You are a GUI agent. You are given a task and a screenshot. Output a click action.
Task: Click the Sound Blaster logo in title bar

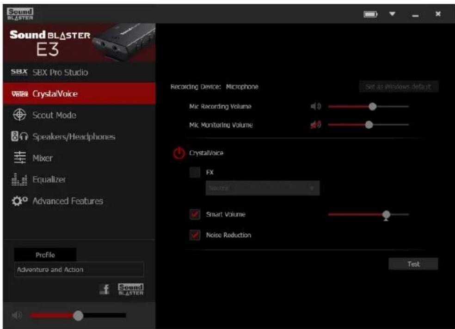click(x=20, y=14)
